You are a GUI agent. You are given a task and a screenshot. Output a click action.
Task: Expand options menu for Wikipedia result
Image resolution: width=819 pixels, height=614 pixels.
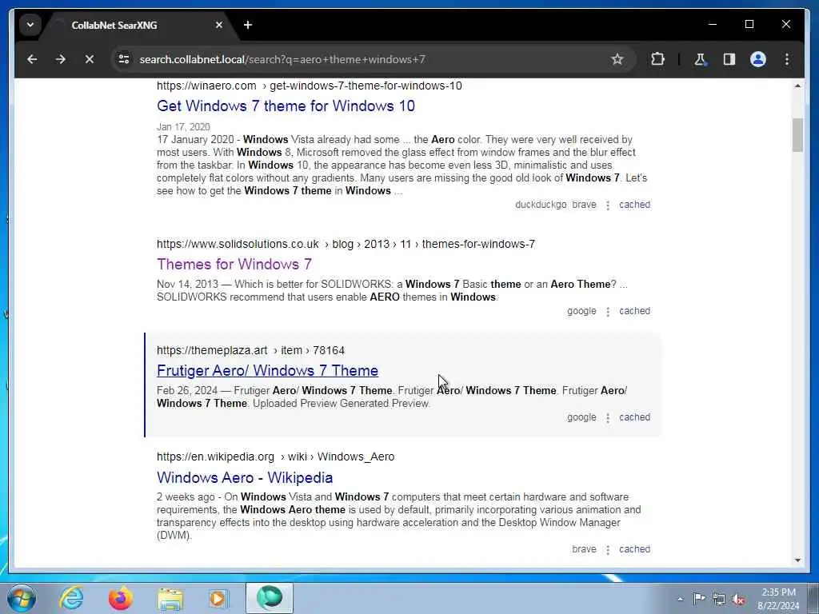tap(608, 550)
